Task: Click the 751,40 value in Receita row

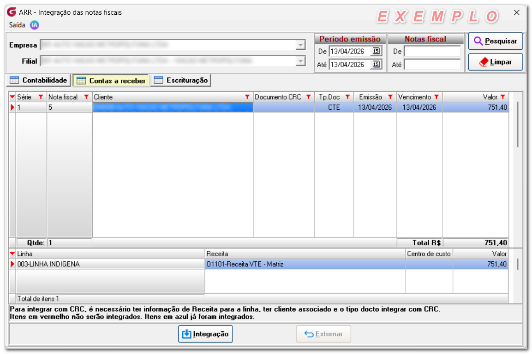Action: click(480, 264)
